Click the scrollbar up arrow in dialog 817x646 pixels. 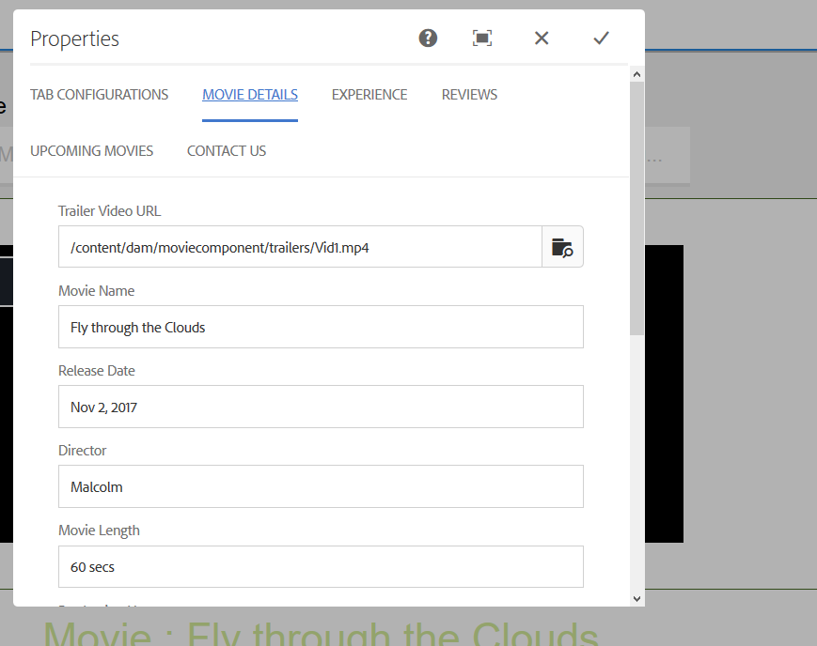point(636,73)
